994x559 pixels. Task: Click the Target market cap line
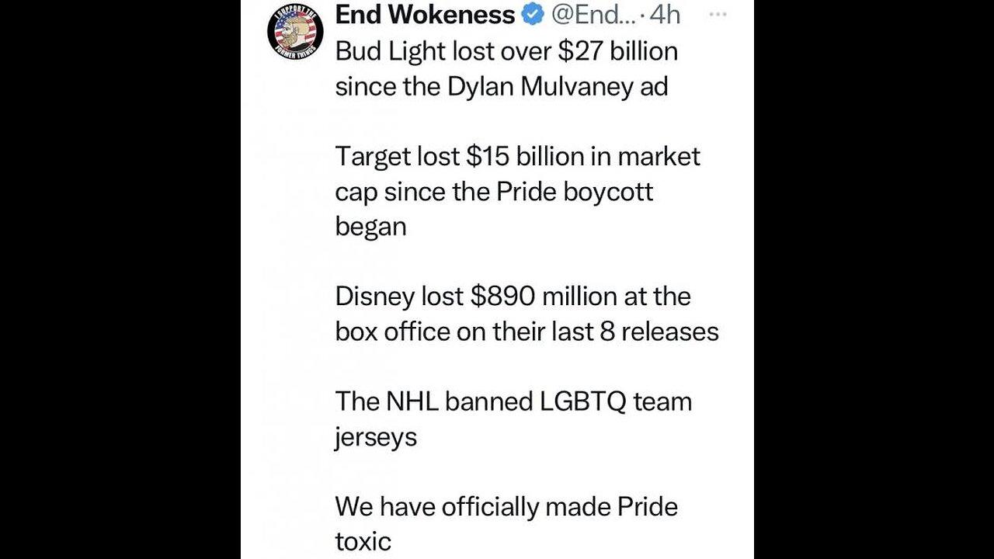(517, 156)
